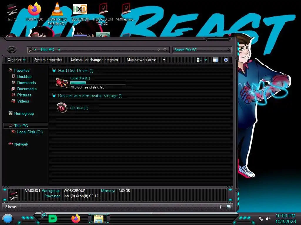Refresh the This PC address bar
301x225 pixels.
165,50
